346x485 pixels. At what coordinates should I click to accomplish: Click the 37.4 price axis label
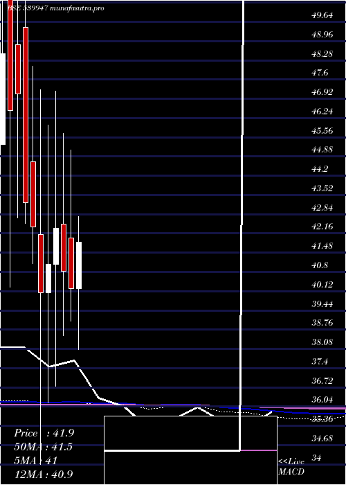tap(320, 361)
